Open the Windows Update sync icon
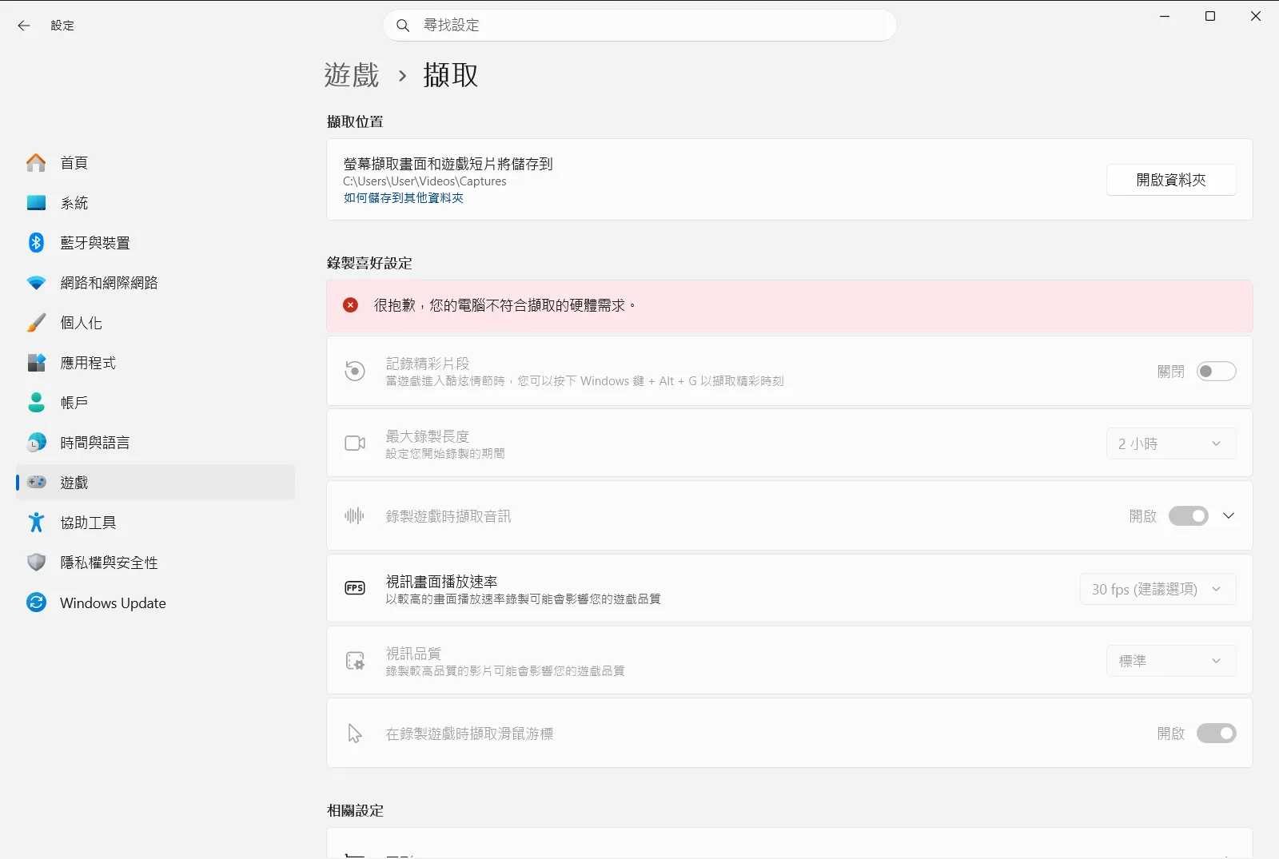The height and width of the screenshot is (859, 1279). [36, 602]
